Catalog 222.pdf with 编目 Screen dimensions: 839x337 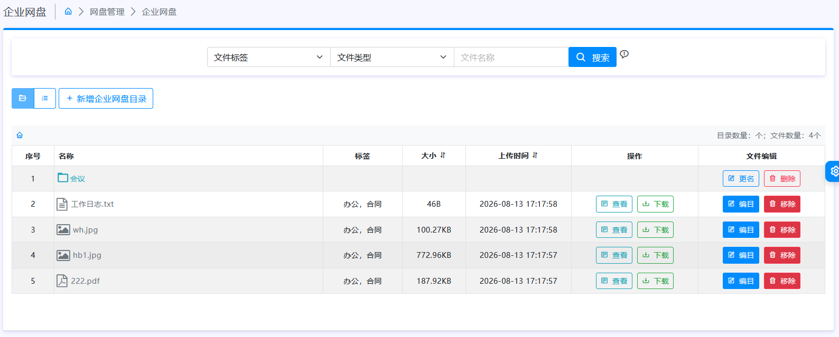(741, 281)
